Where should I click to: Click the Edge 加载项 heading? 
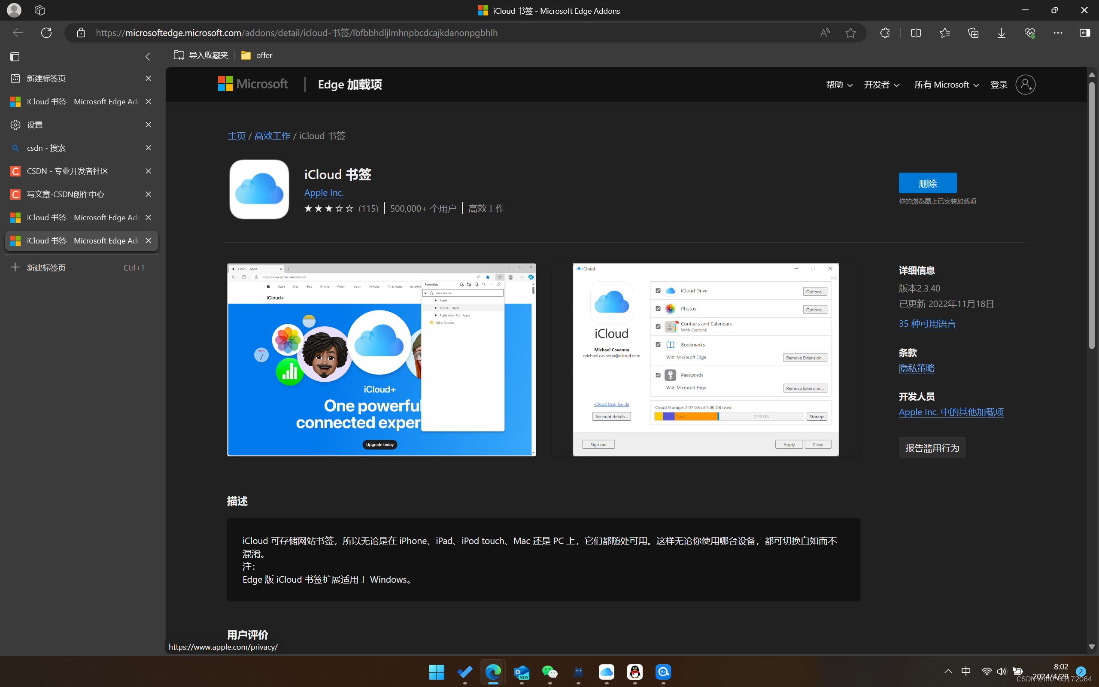point(350,85)
